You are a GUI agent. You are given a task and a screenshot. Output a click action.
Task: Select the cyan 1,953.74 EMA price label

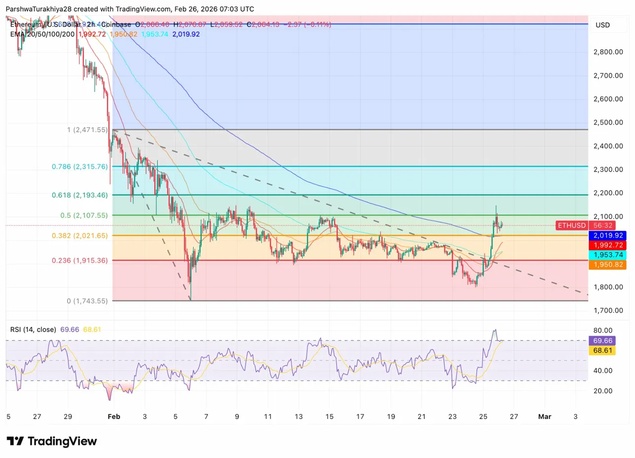pos(607,255)
